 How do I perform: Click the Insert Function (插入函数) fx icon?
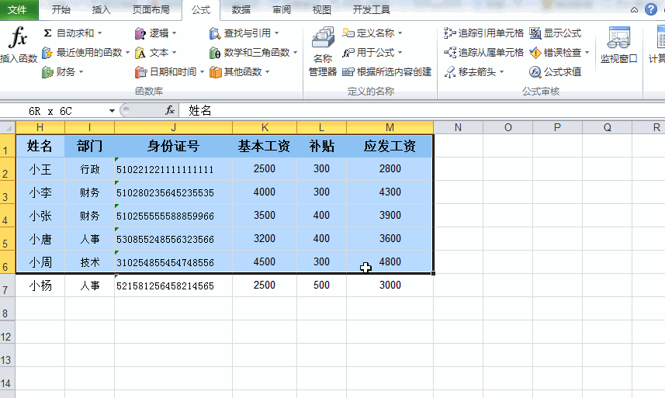coord(18,39)
